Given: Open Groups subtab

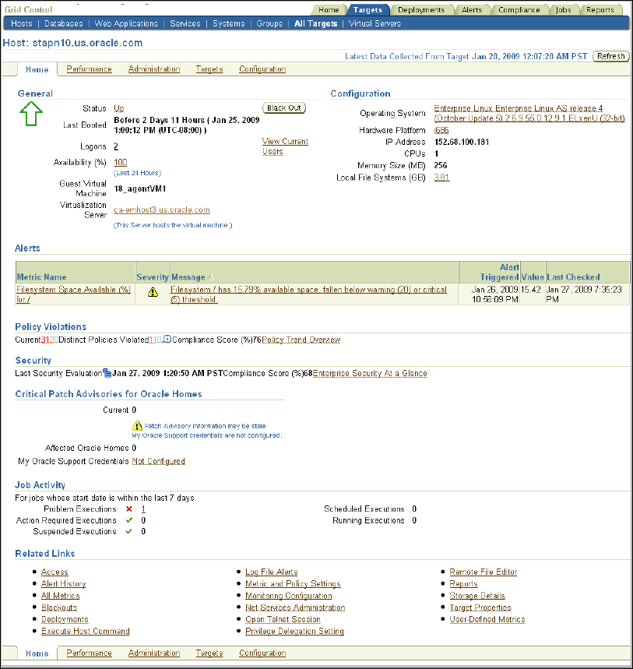Looking at the screenshot, I should click(x=269, y=23).
